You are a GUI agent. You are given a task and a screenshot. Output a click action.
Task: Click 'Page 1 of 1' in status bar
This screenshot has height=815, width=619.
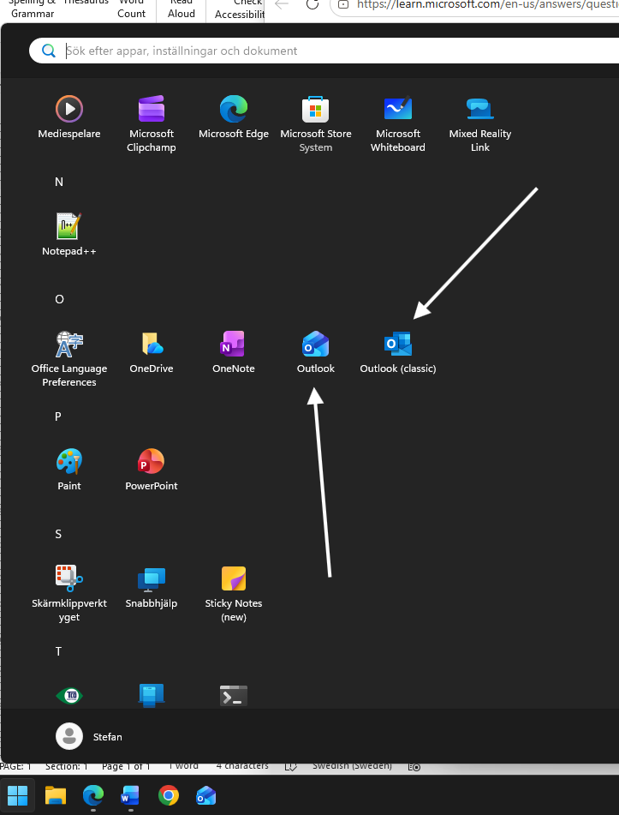[x=126, y=767]
